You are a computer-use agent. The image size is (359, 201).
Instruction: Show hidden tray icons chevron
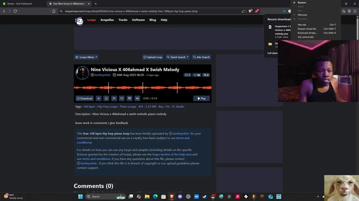[x=318, y=197]
